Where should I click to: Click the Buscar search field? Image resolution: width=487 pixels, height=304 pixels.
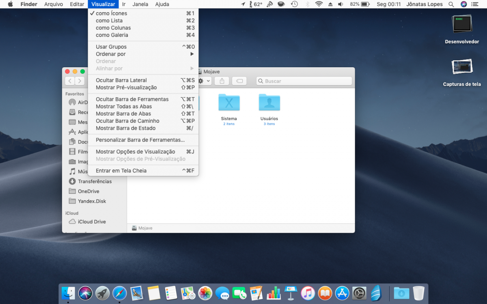304,81
